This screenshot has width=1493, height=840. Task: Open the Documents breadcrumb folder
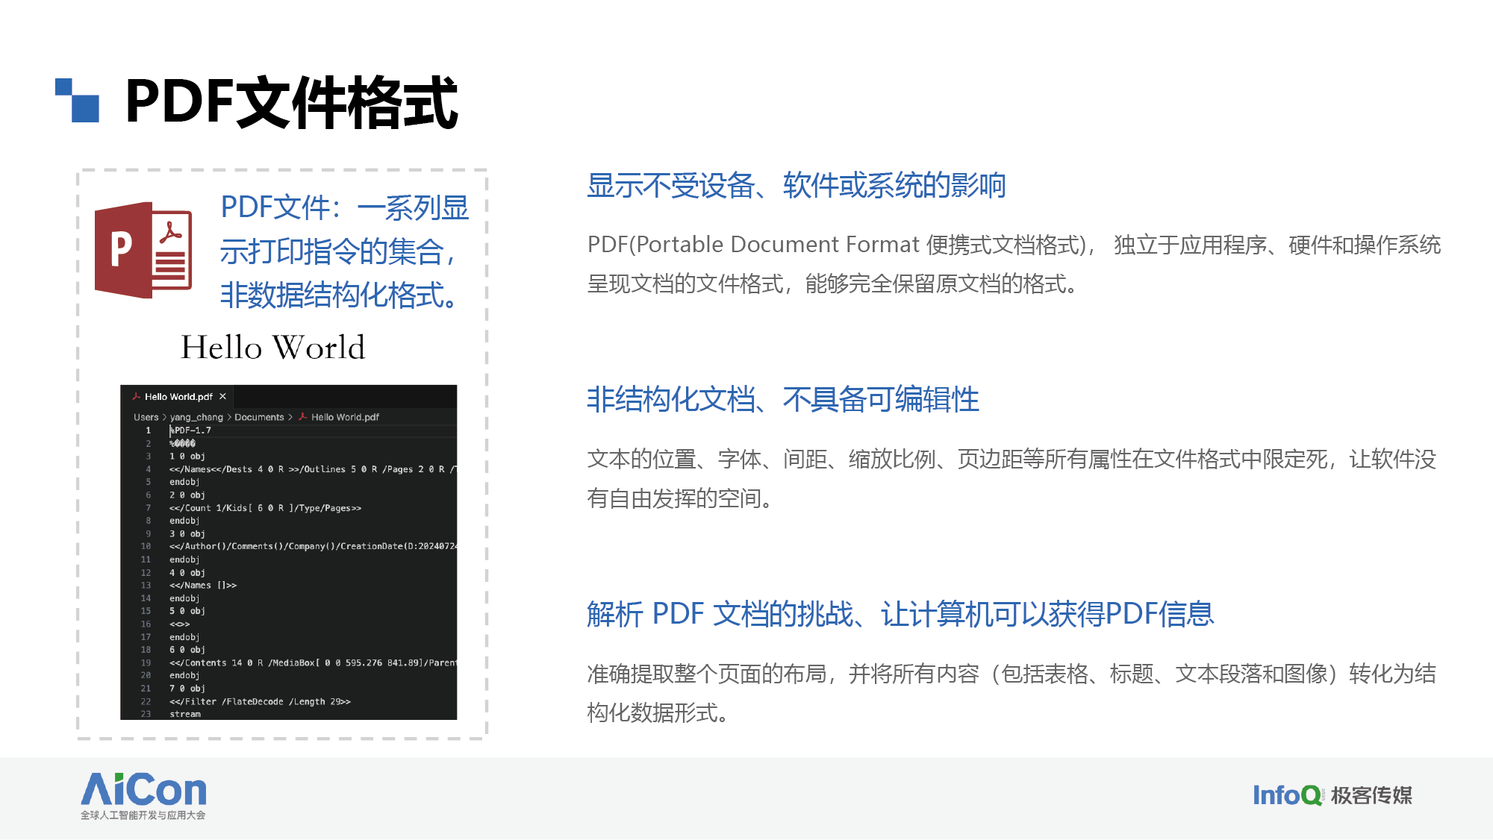click(x=259, y=417)
